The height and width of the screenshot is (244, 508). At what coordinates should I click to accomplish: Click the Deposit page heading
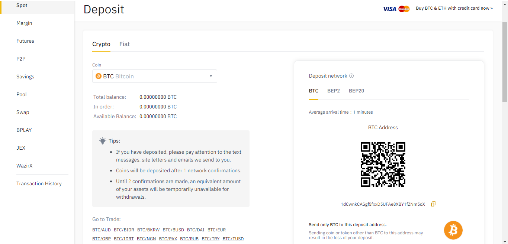click(104, 9)
